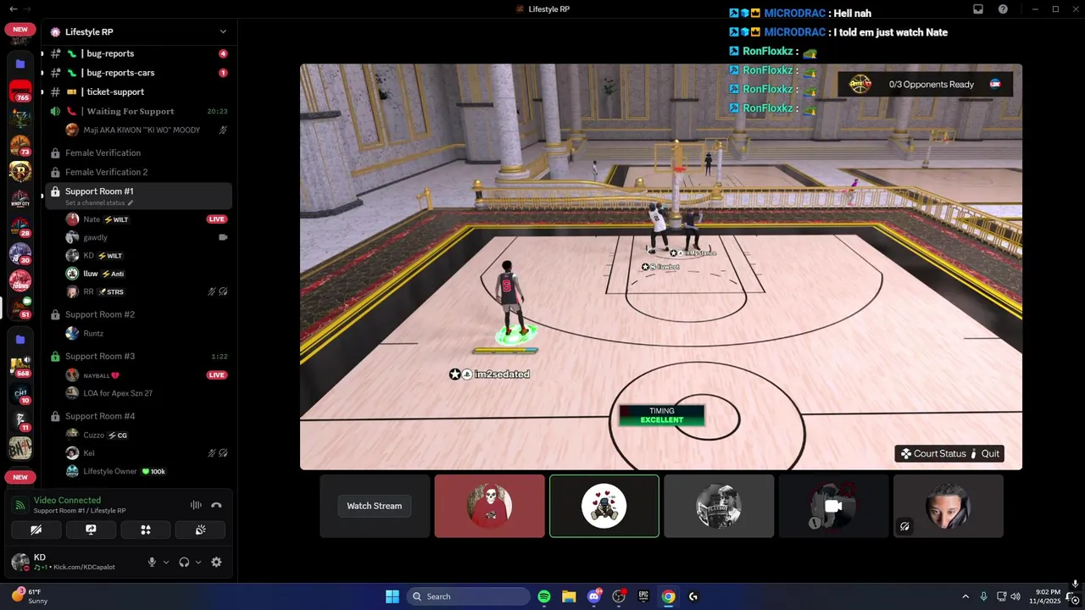Screen dimensions: 1085x610
Task: Deafen with the headphones icon
Action: pyautogui.click(x=184, y=562)
